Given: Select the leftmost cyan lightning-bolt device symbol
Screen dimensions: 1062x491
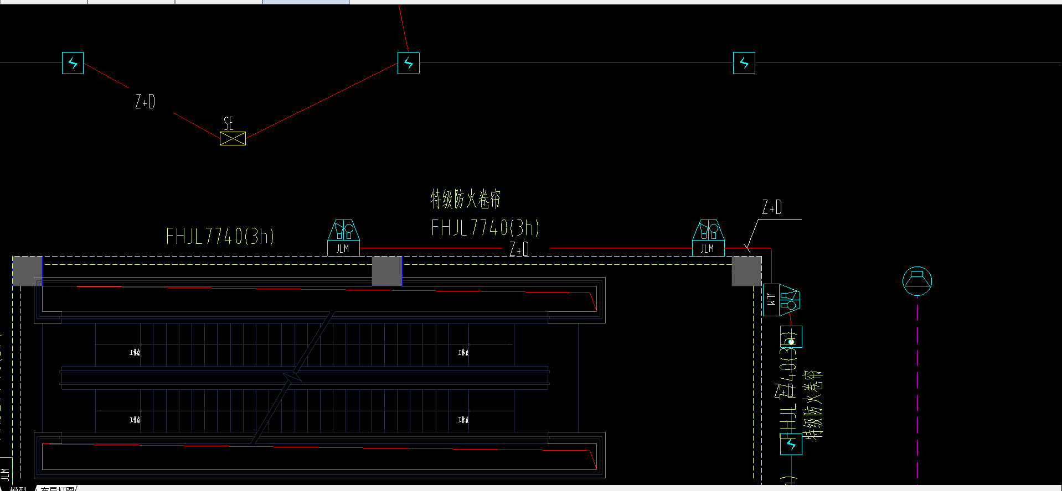Looking at the screenshot, I should [73, 63].
